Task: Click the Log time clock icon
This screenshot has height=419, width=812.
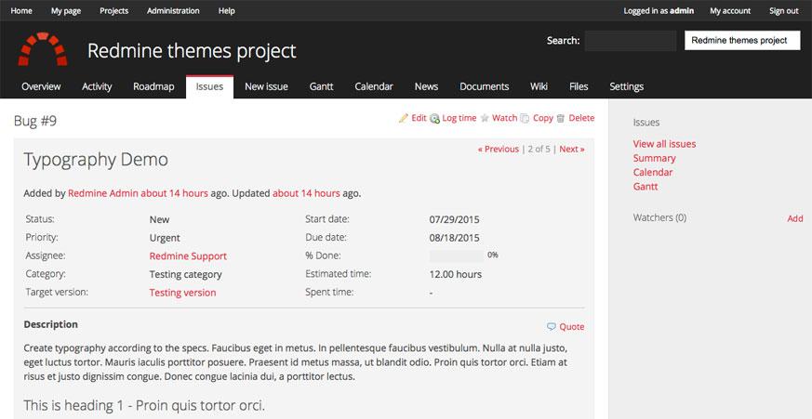Action: [x=434, y=119]
